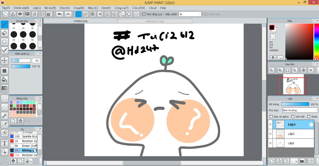Download cloud brush with cloud-arrow icon
The image size is (319, 166).
(x=13, y=161)
